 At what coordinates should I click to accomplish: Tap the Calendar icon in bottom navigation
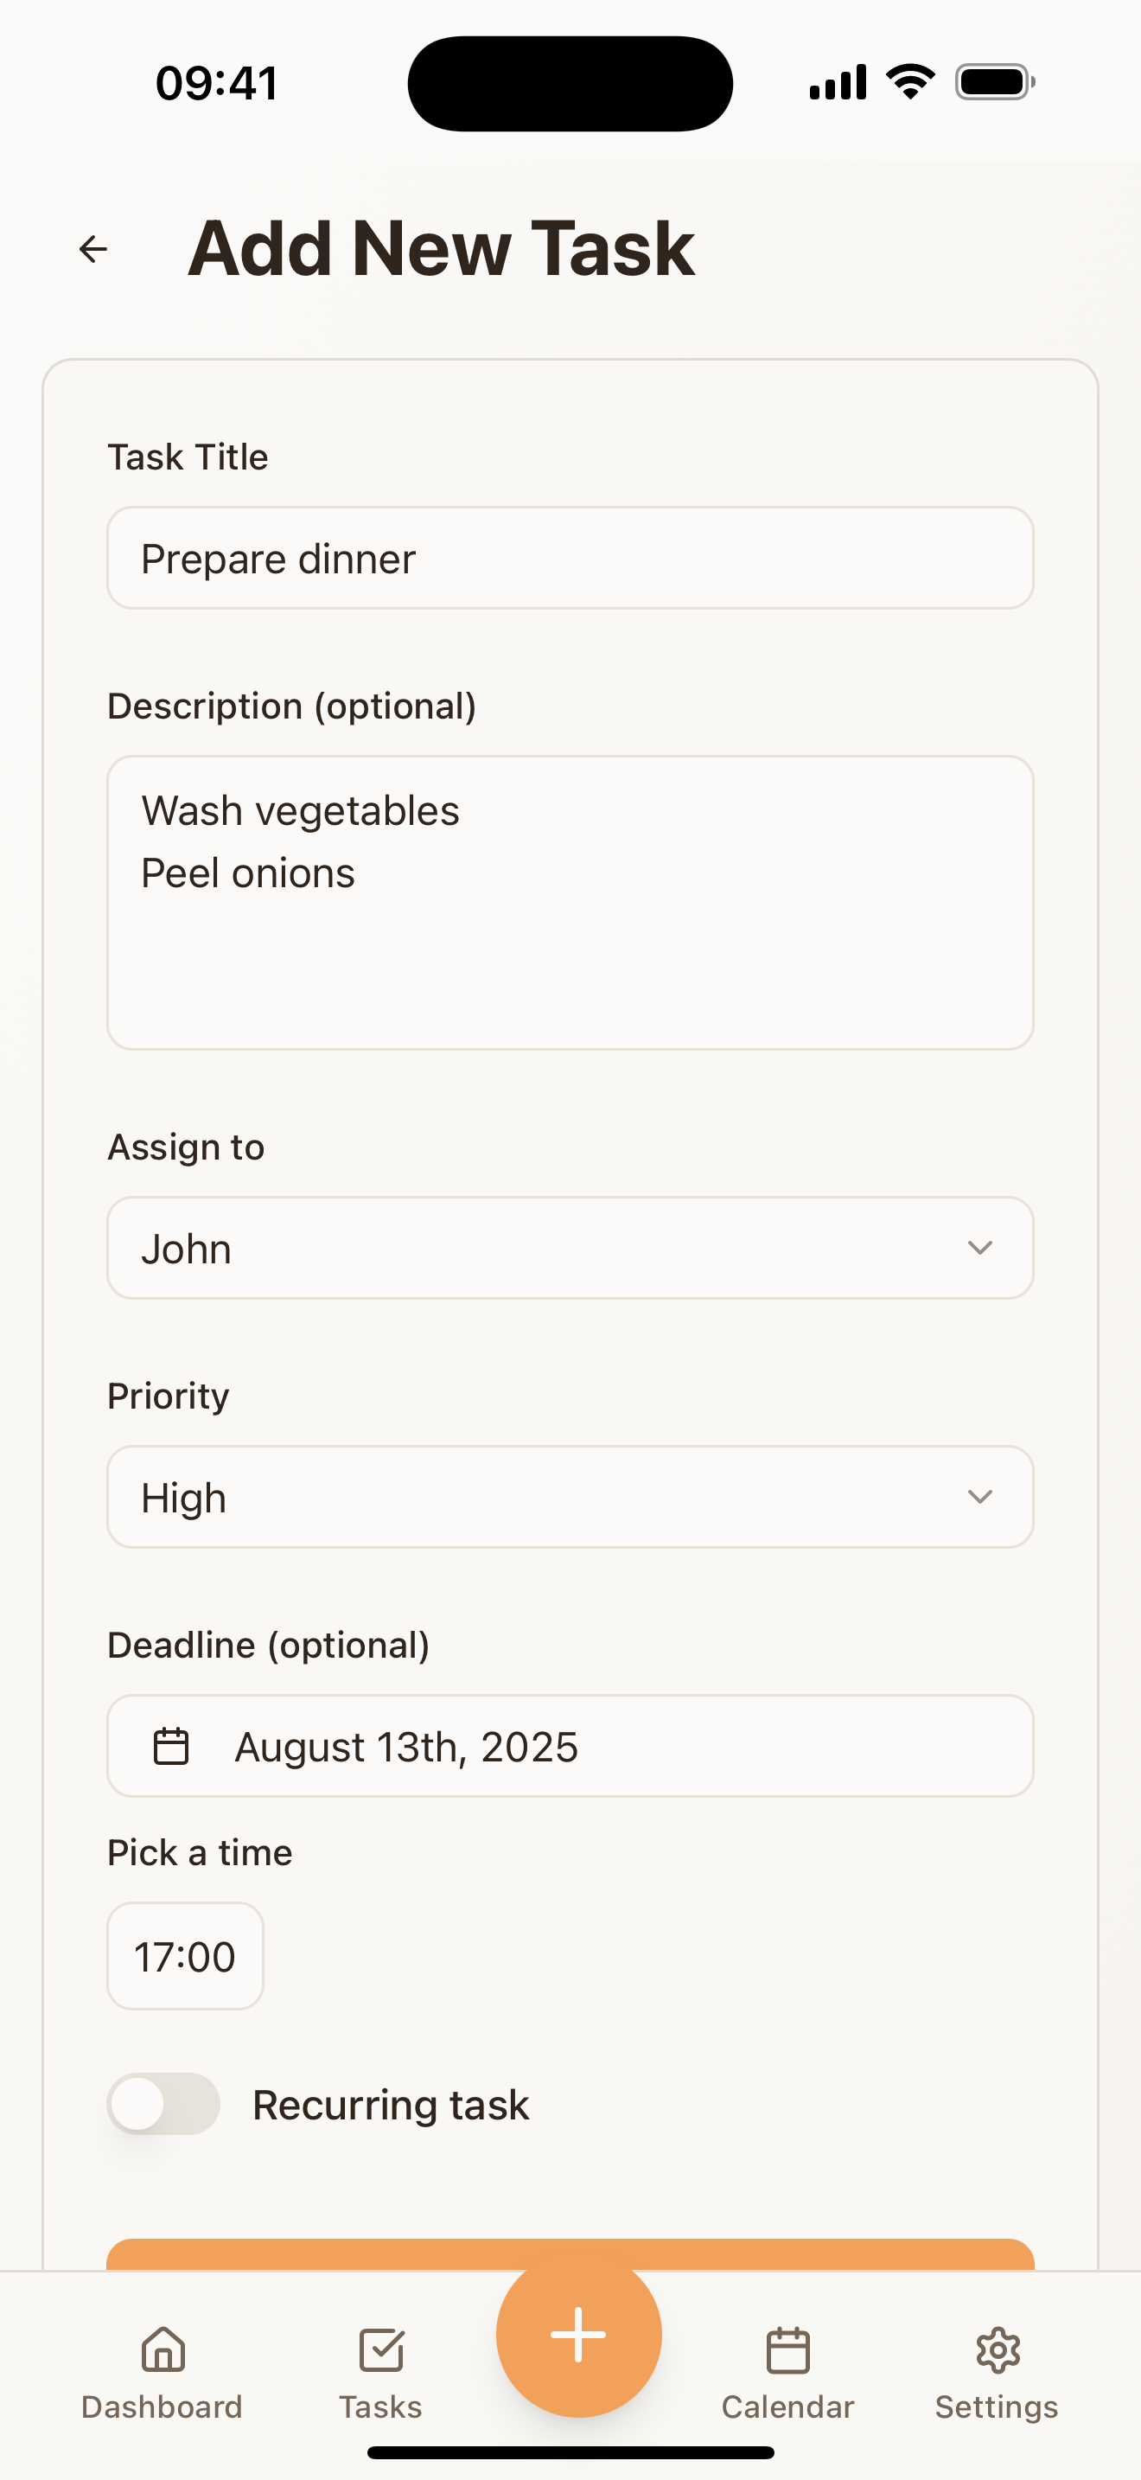click(x=788, y=2350)
